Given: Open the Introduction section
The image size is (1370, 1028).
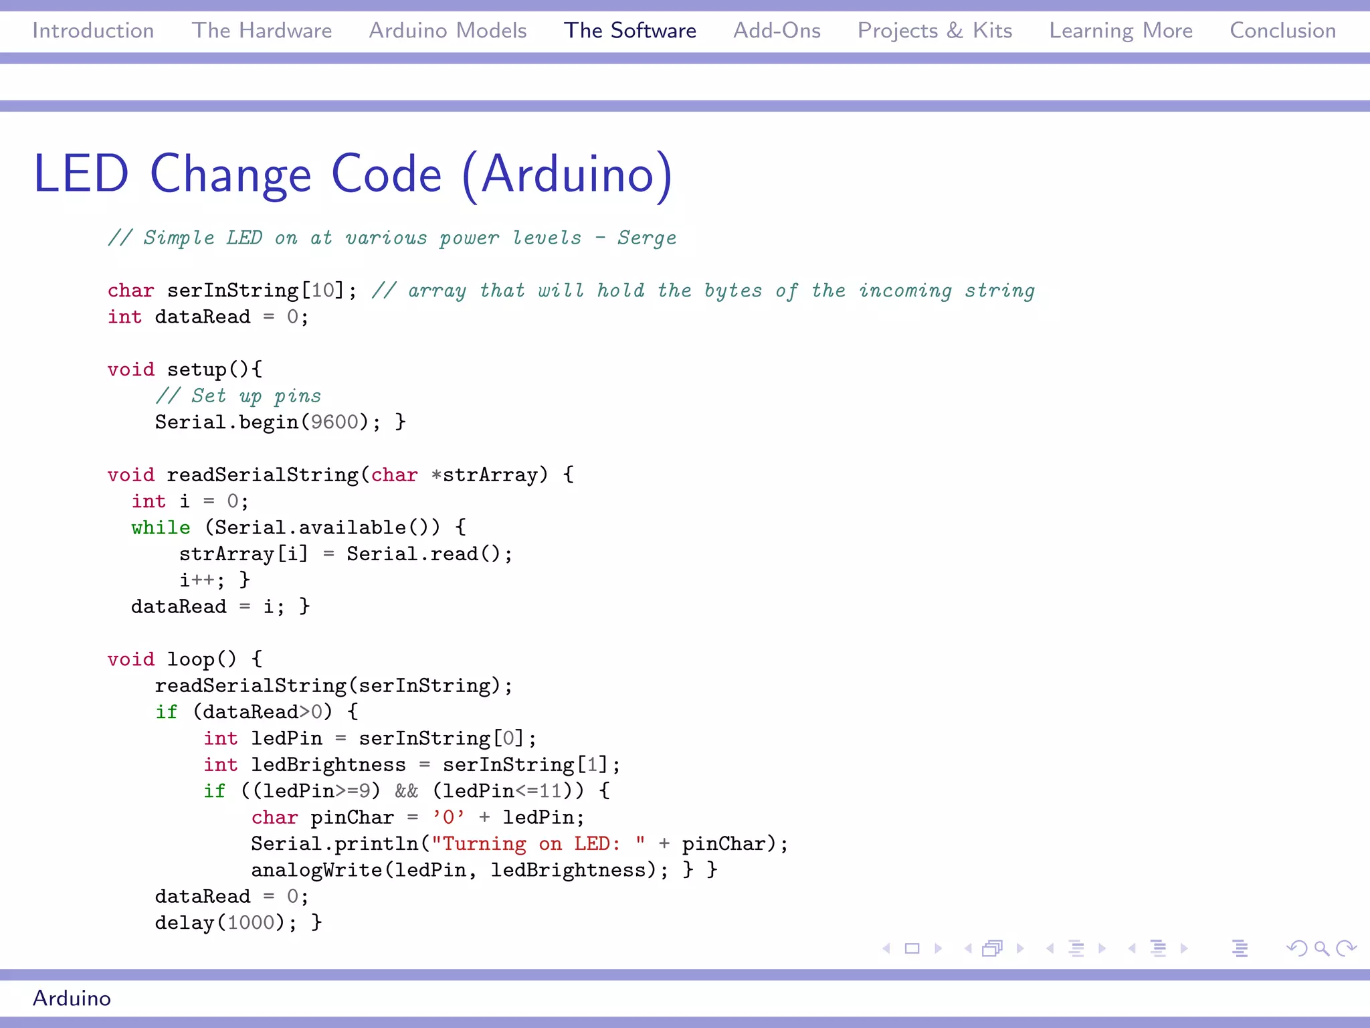Looking at the screenshot, I should click(93, 31).
